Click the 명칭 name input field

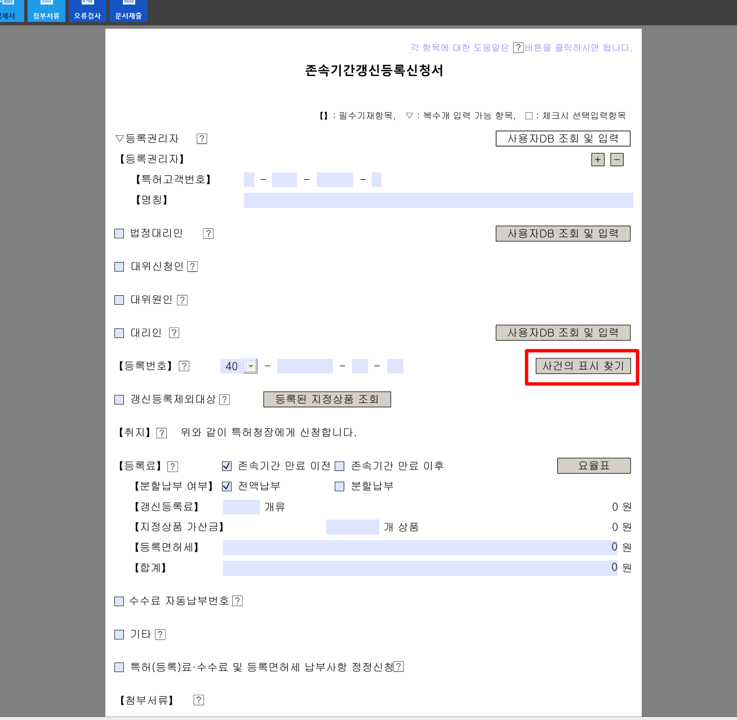point(438,200)
